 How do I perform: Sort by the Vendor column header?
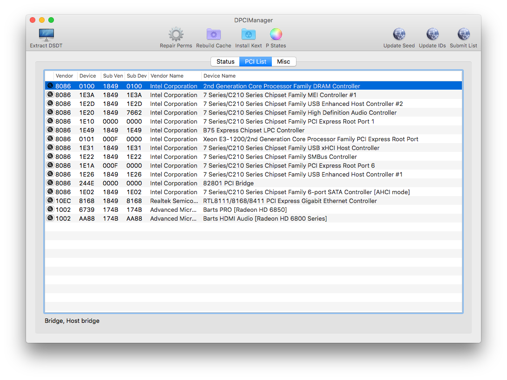pyautogui.click(x=65, y=76)
